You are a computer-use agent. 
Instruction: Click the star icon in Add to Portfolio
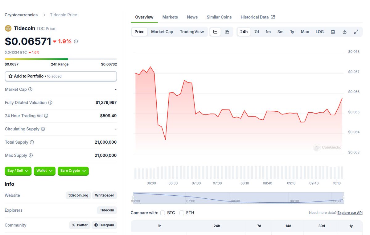pyautogui.click(x=10, y=76)
